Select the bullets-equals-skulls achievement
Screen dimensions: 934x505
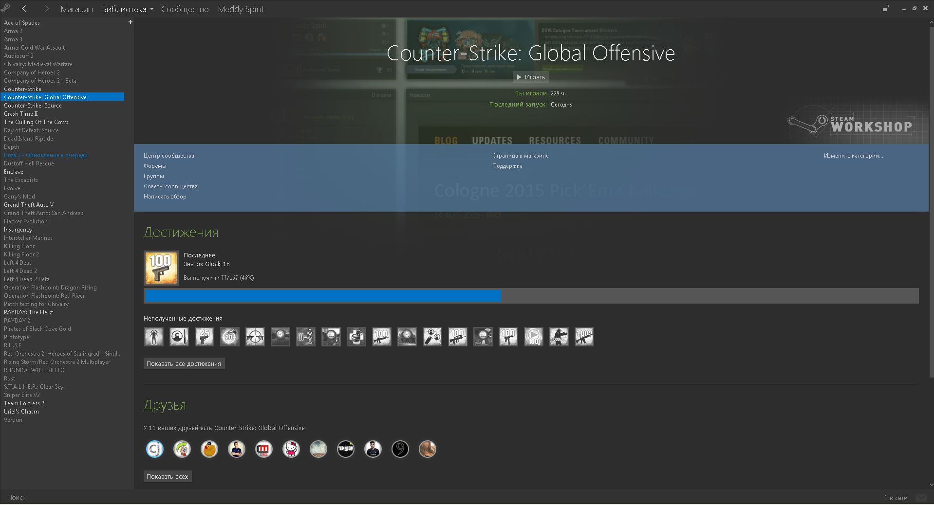point(306,337)
